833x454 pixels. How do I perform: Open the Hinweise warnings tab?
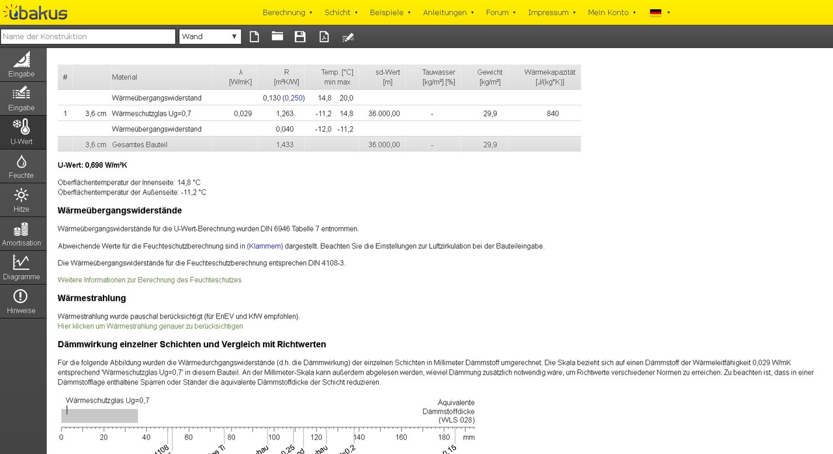(23, 302)
